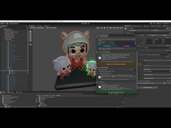
Task: Open the Center pivot dropdown
Action: 34,28
